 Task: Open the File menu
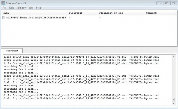pos(4,8)
